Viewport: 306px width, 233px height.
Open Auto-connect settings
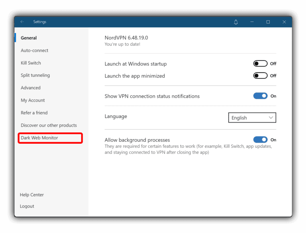[35, 51]
